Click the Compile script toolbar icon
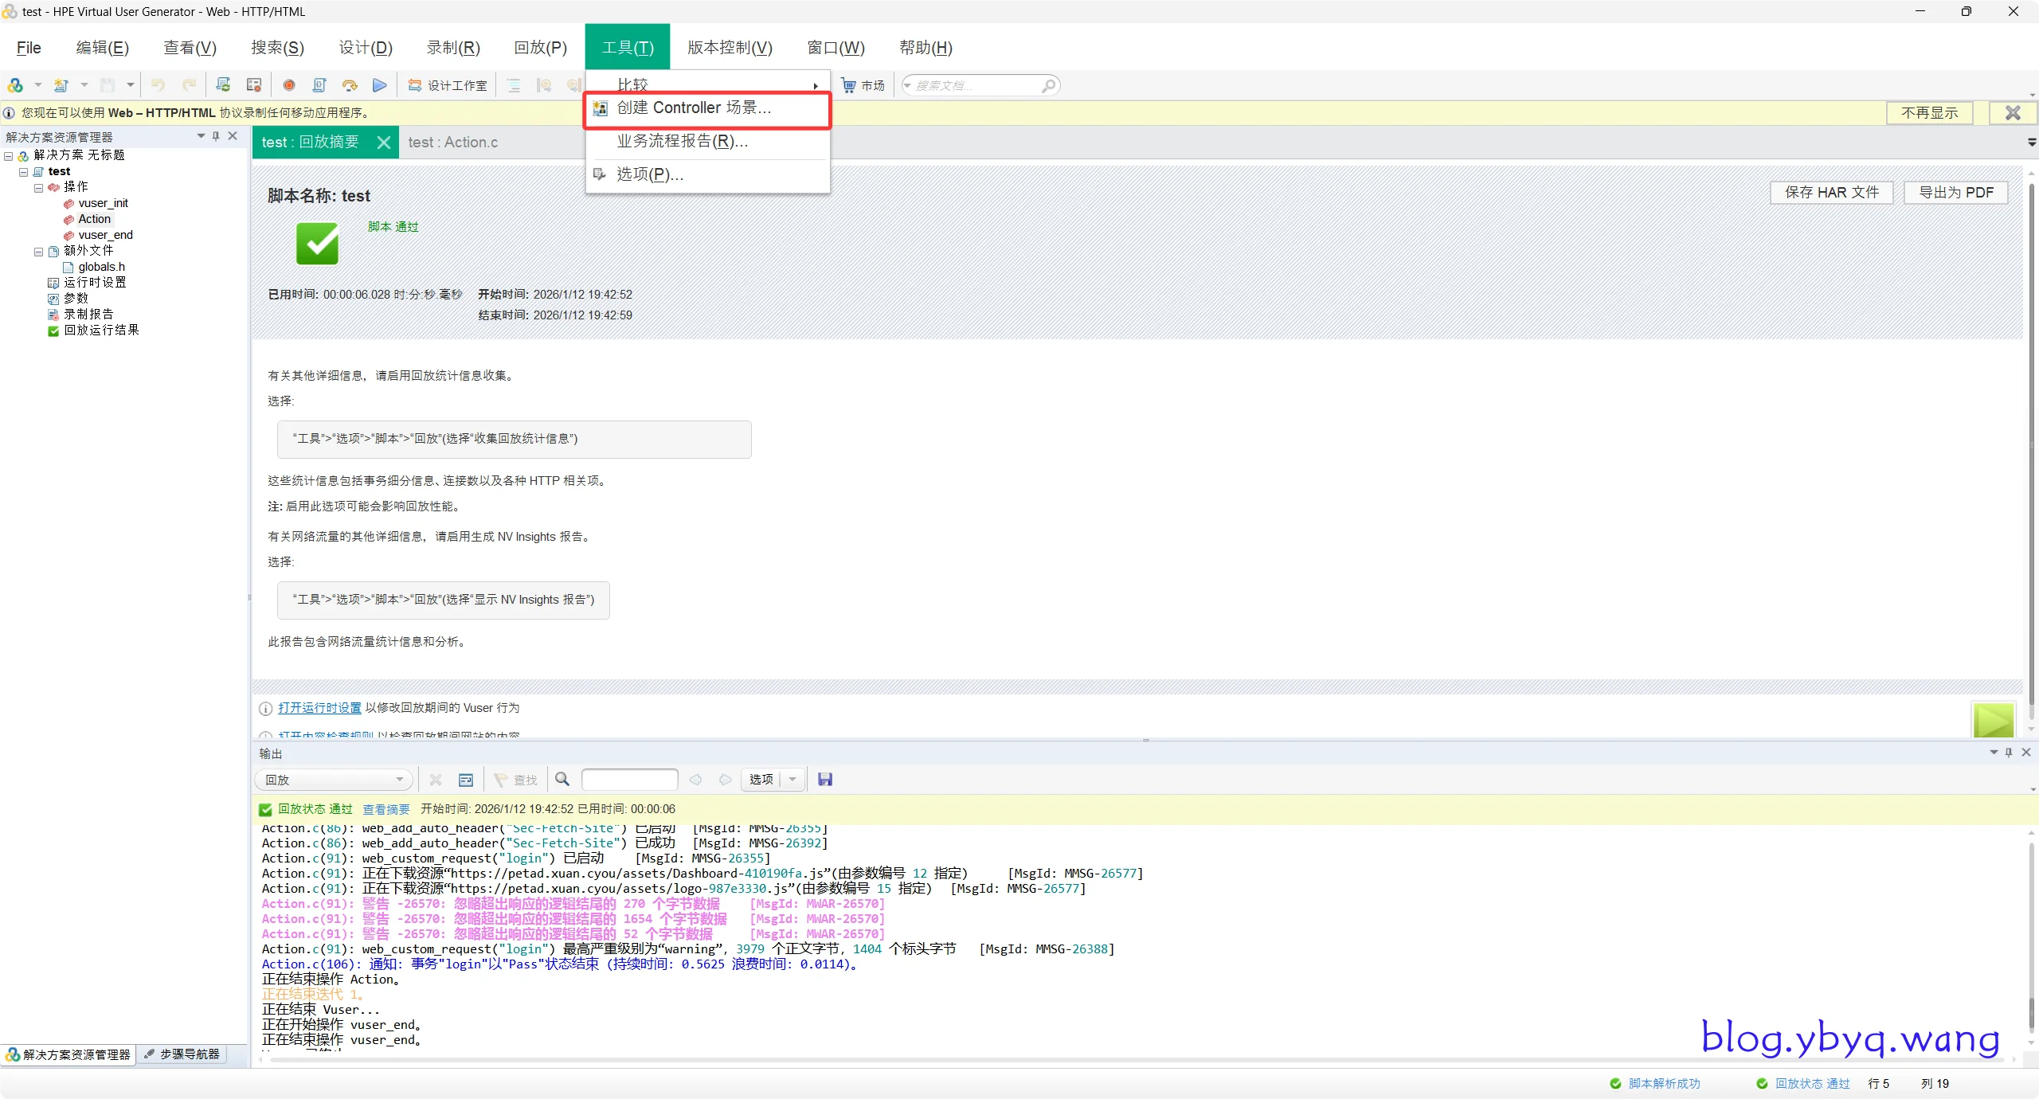The image size is (2039, 1099). pyautogui.click(x=319, y=85)
